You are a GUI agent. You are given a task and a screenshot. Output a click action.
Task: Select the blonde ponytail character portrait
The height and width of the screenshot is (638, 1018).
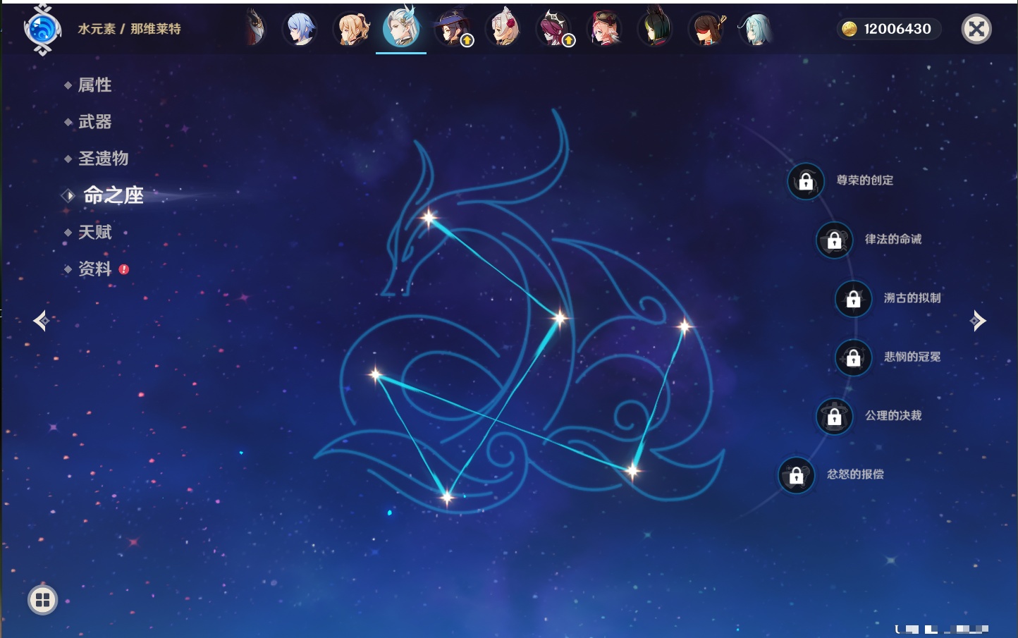350,30
